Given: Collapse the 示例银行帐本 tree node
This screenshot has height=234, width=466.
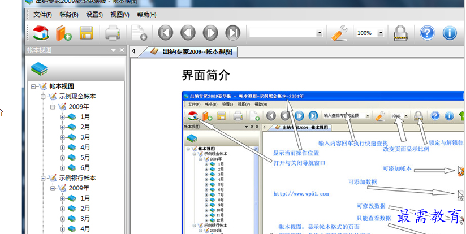Looking at the screenshot, I should (43, 178).
